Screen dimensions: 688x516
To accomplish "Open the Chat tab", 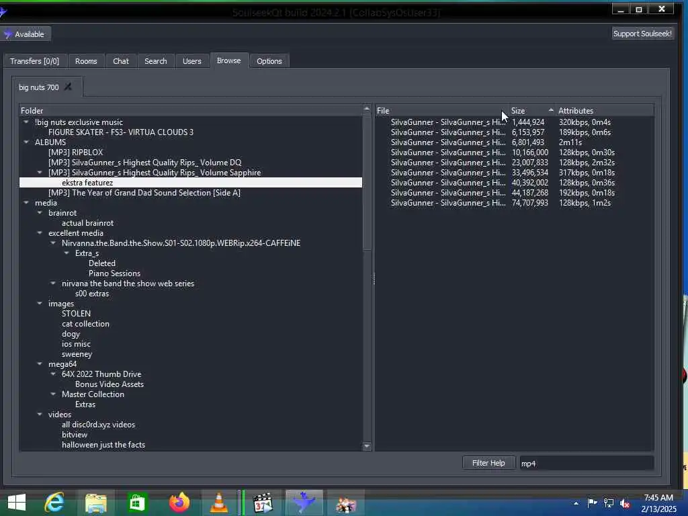I will [x=121, y=61].
